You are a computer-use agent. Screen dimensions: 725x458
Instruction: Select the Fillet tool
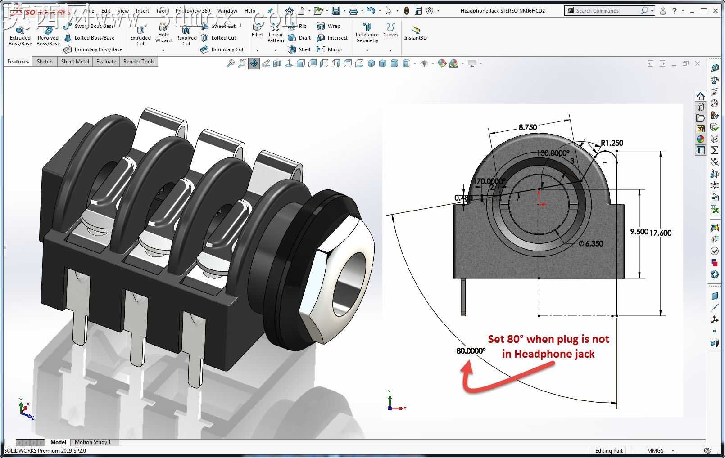click(257, 31)
